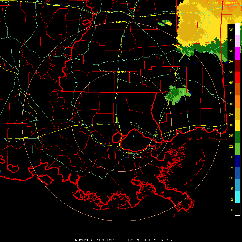Click the legend value 22

tap(231, 146)
